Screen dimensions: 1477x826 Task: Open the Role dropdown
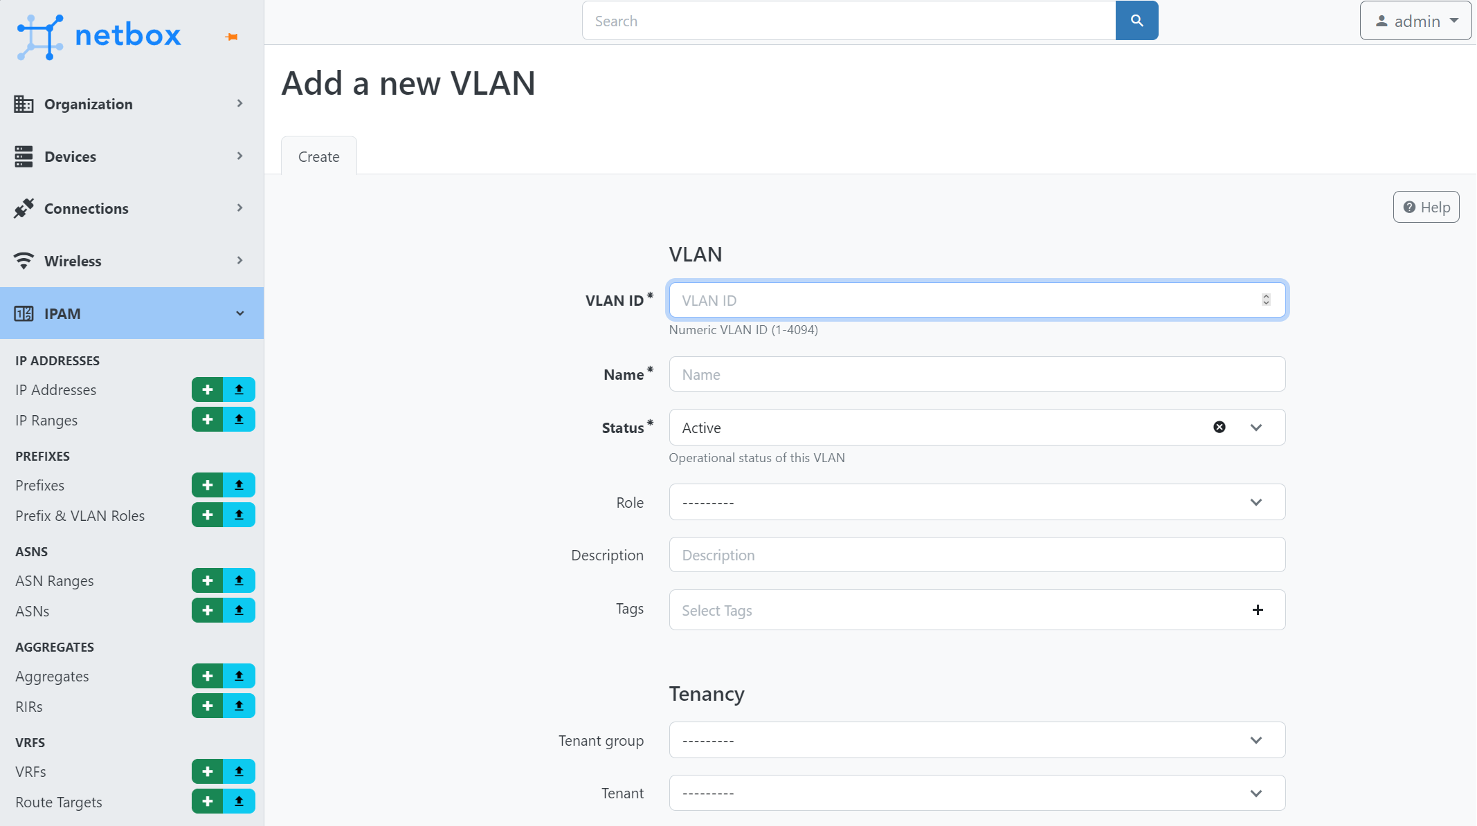pos(1256,502)
